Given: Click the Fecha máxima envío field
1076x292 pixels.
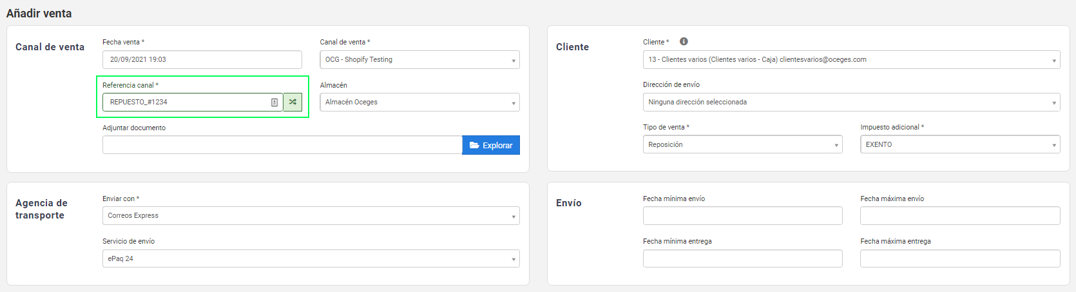Looking at the screenshot, I should 960,215.
